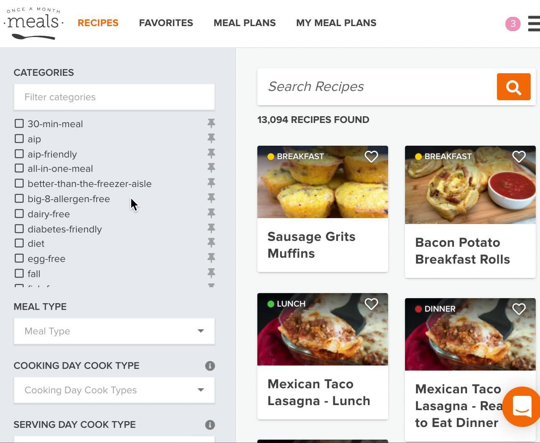Image resolution: width=540 pixels, height=443 pixels.
Task: Open the Meal Plans tab
Action: (245, 23)
